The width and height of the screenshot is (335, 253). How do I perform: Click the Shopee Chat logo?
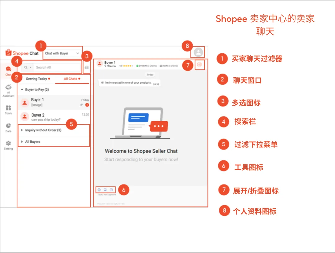(22, 53)
